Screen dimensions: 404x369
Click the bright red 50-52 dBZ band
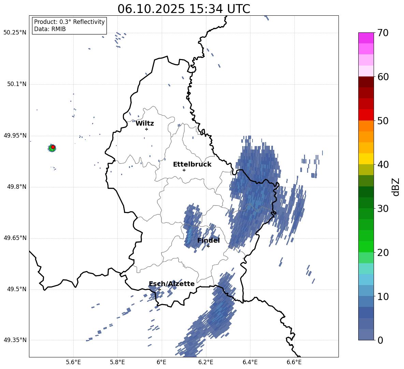coord(366,115)
